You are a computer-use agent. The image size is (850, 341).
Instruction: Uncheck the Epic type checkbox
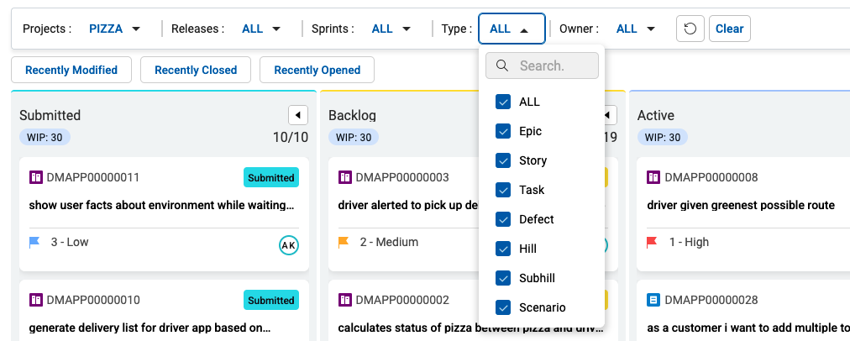click(503, 131)
